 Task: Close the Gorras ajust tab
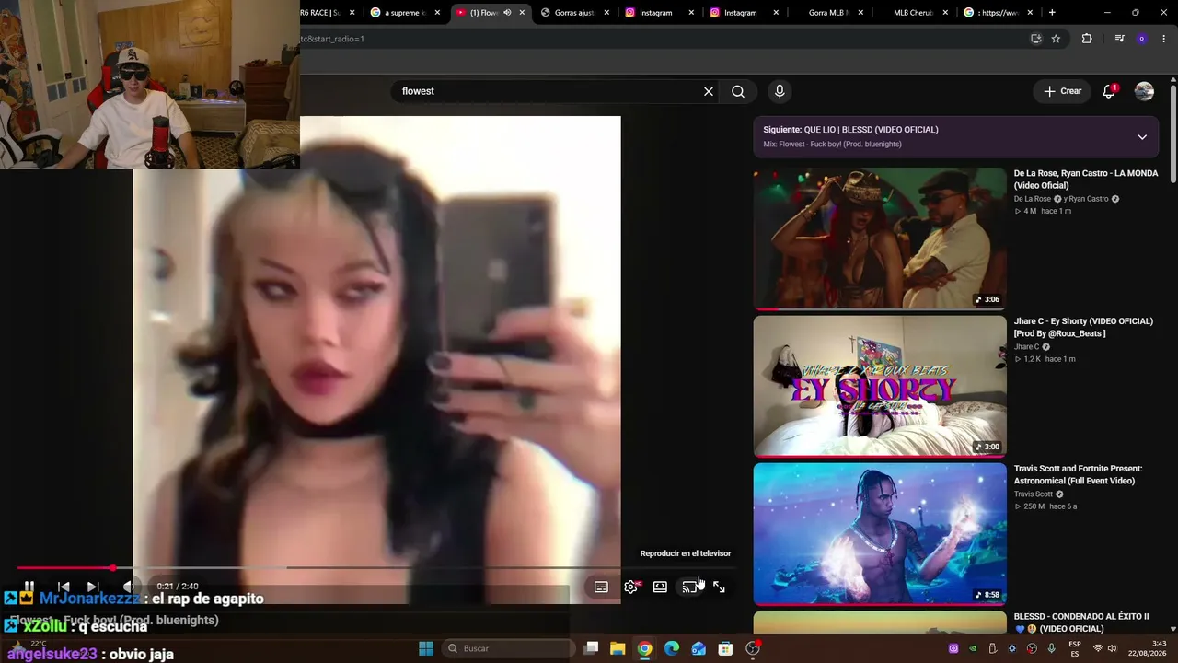coord(606,13)
